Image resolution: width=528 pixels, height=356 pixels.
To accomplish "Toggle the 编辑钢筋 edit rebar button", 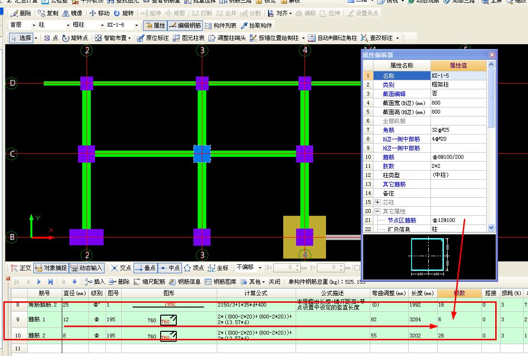I will click(x=185, y=25).
